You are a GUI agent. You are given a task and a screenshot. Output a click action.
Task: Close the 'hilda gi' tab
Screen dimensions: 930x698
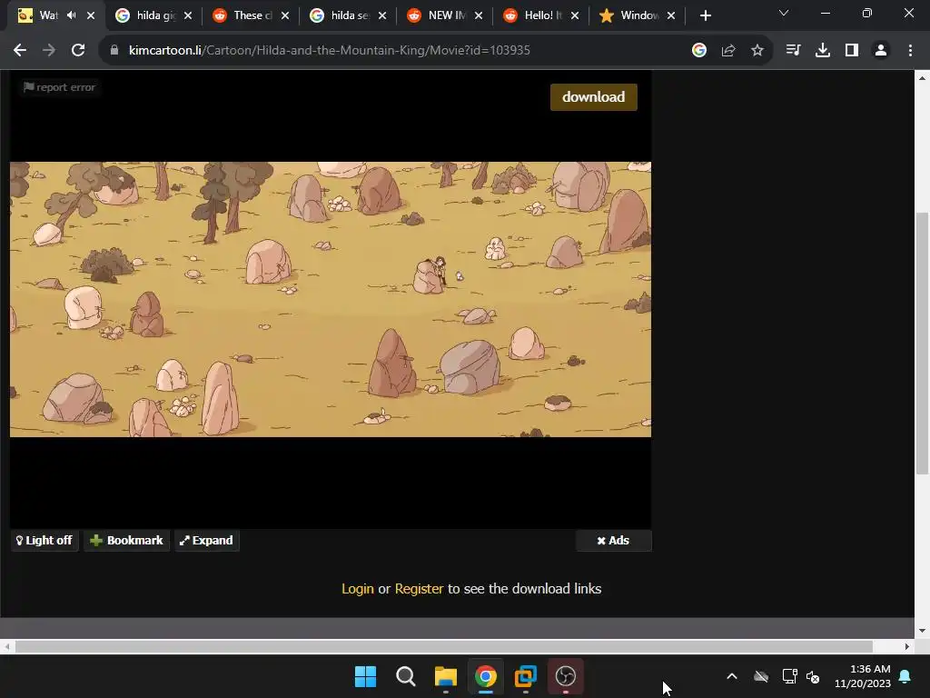click(x=188, y=15)
